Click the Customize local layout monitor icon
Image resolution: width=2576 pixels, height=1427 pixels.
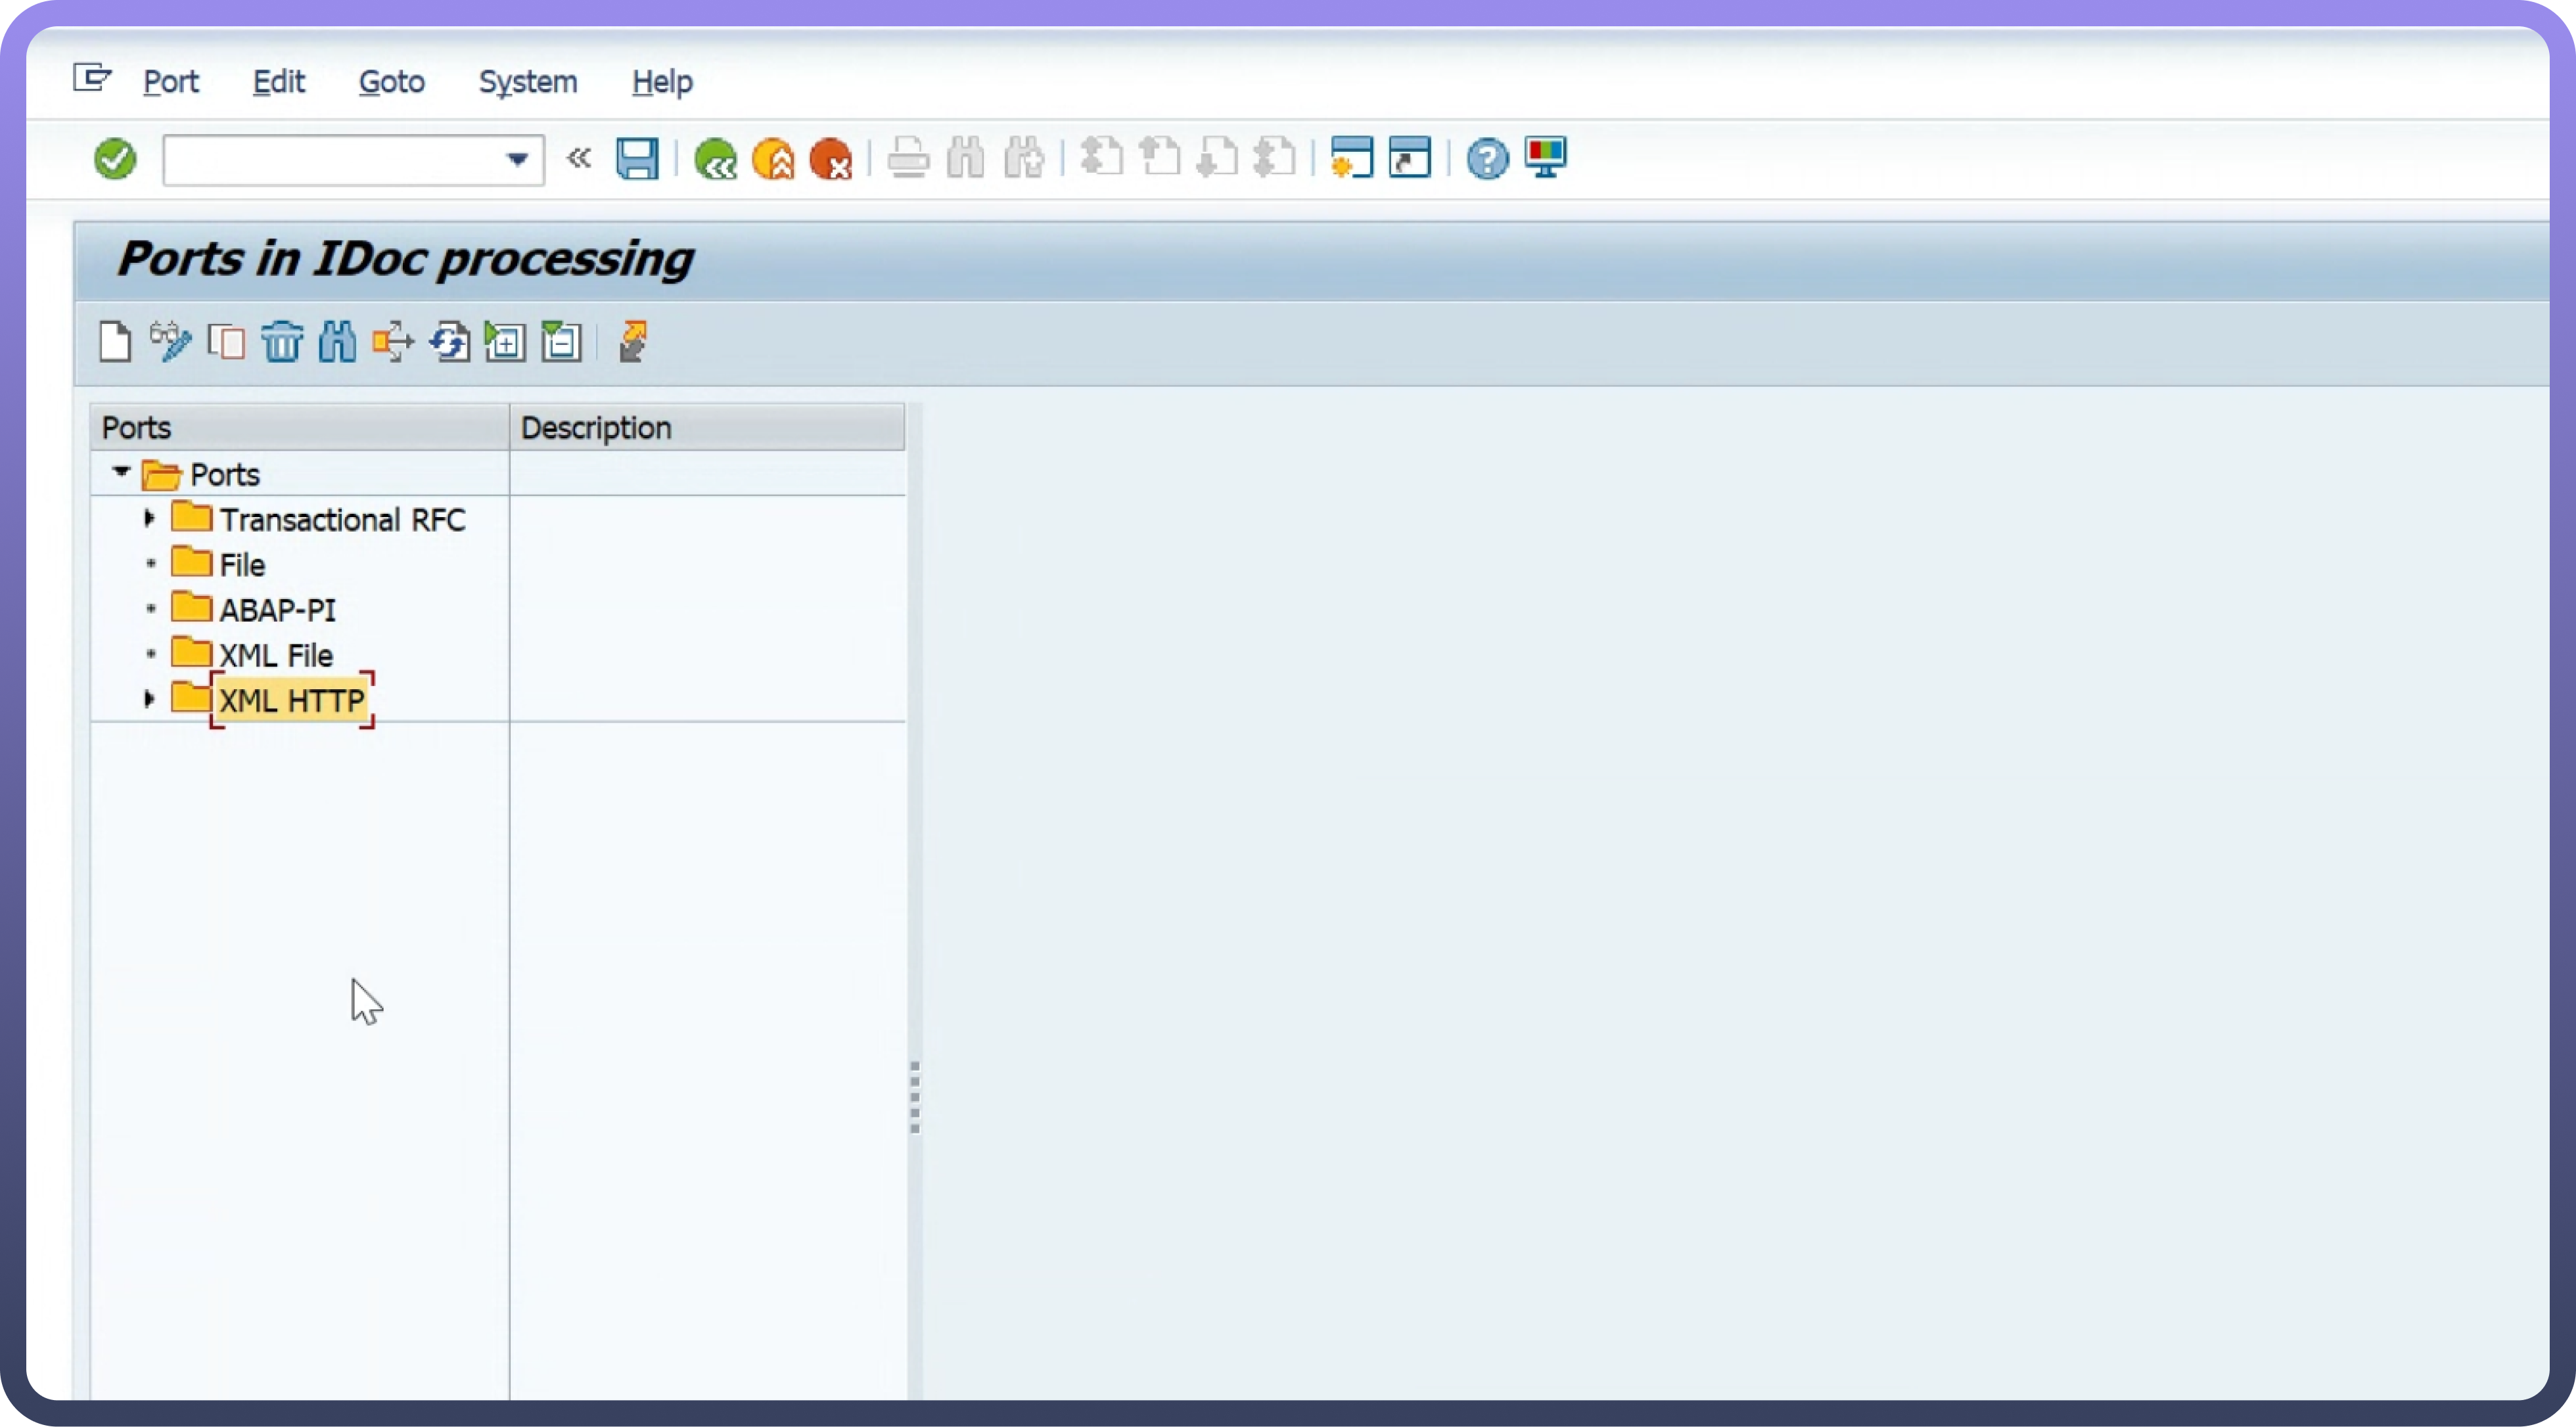(x=1545, y=157)
